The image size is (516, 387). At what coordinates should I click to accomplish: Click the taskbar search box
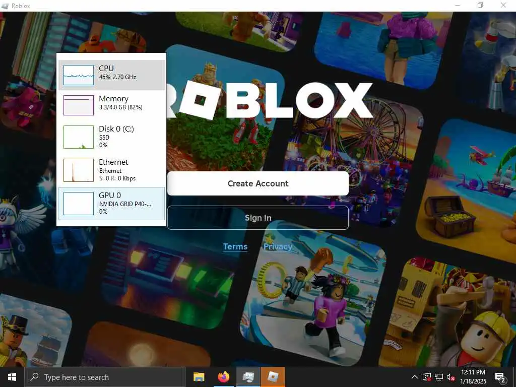click(x=105, y=377)
